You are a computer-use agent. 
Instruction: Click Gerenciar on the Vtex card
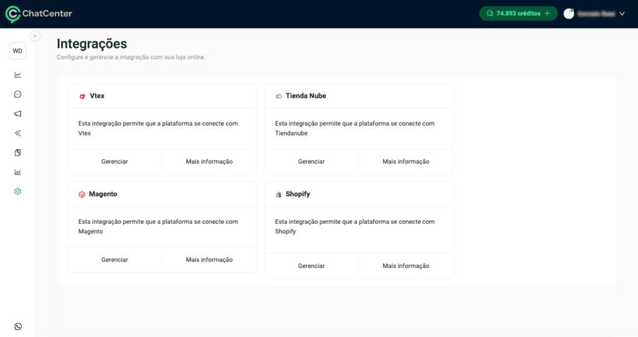[115, 162]
